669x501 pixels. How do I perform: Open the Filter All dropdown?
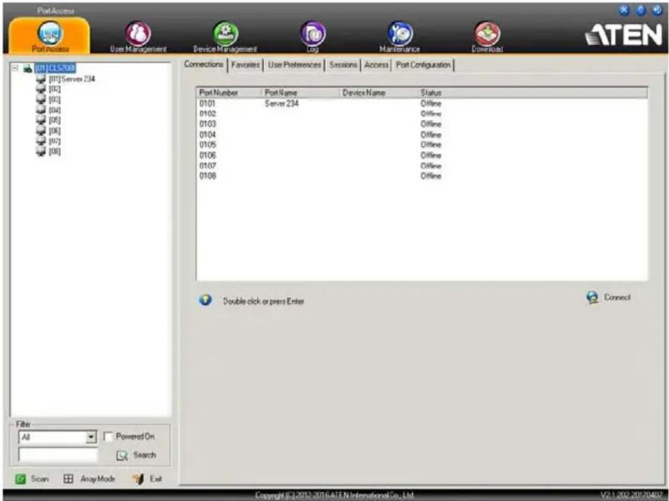coord(58,437)
